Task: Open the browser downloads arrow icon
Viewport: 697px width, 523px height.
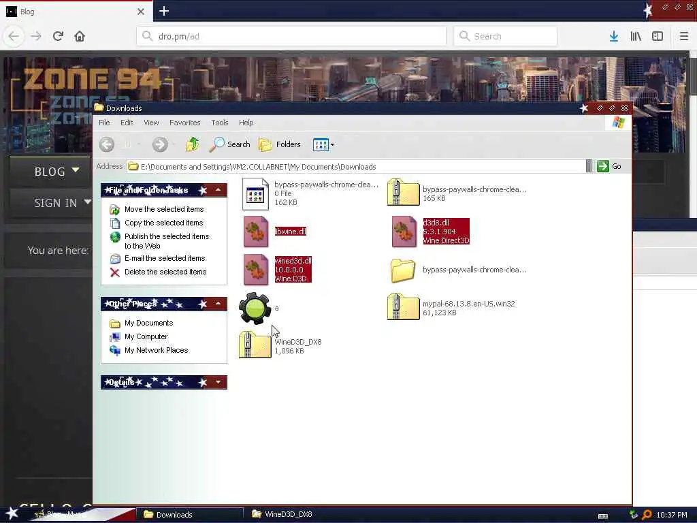Action: 613,36
